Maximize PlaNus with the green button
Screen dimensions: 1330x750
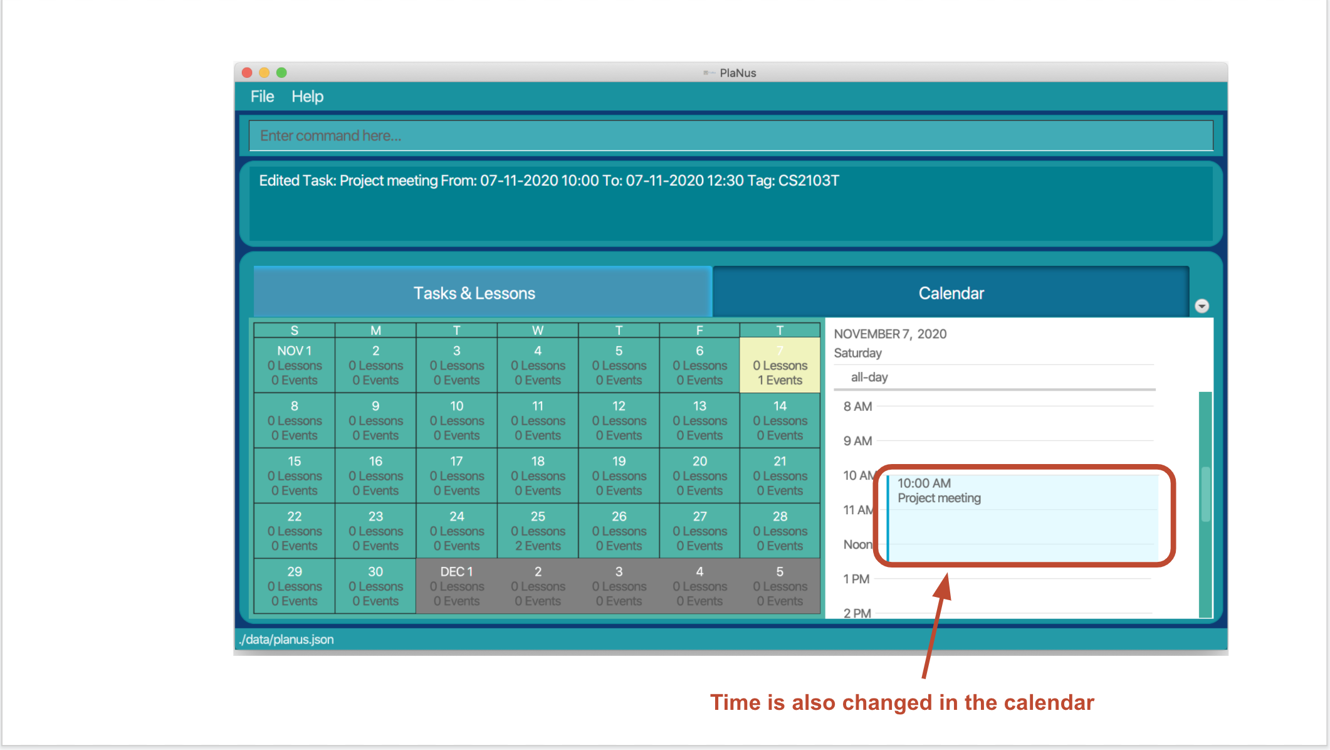pyautogui.click(x=281, y=73)
